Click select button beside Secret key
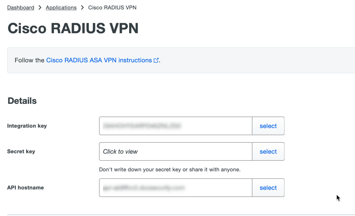Viewport: 355px width, 216px height. (x=268, y=152)
